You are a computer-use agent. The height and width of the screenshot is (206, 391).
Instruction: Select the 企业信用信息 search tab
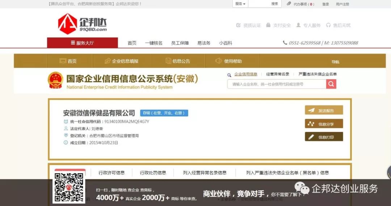245,74
